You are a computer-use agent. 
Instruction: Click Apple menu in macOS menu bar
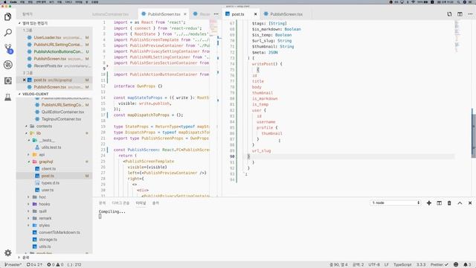coord(5,1)
